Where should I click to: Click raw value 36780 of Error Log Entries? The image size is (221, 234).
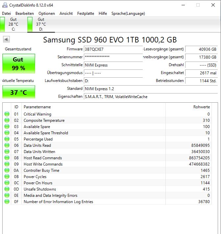204,202
